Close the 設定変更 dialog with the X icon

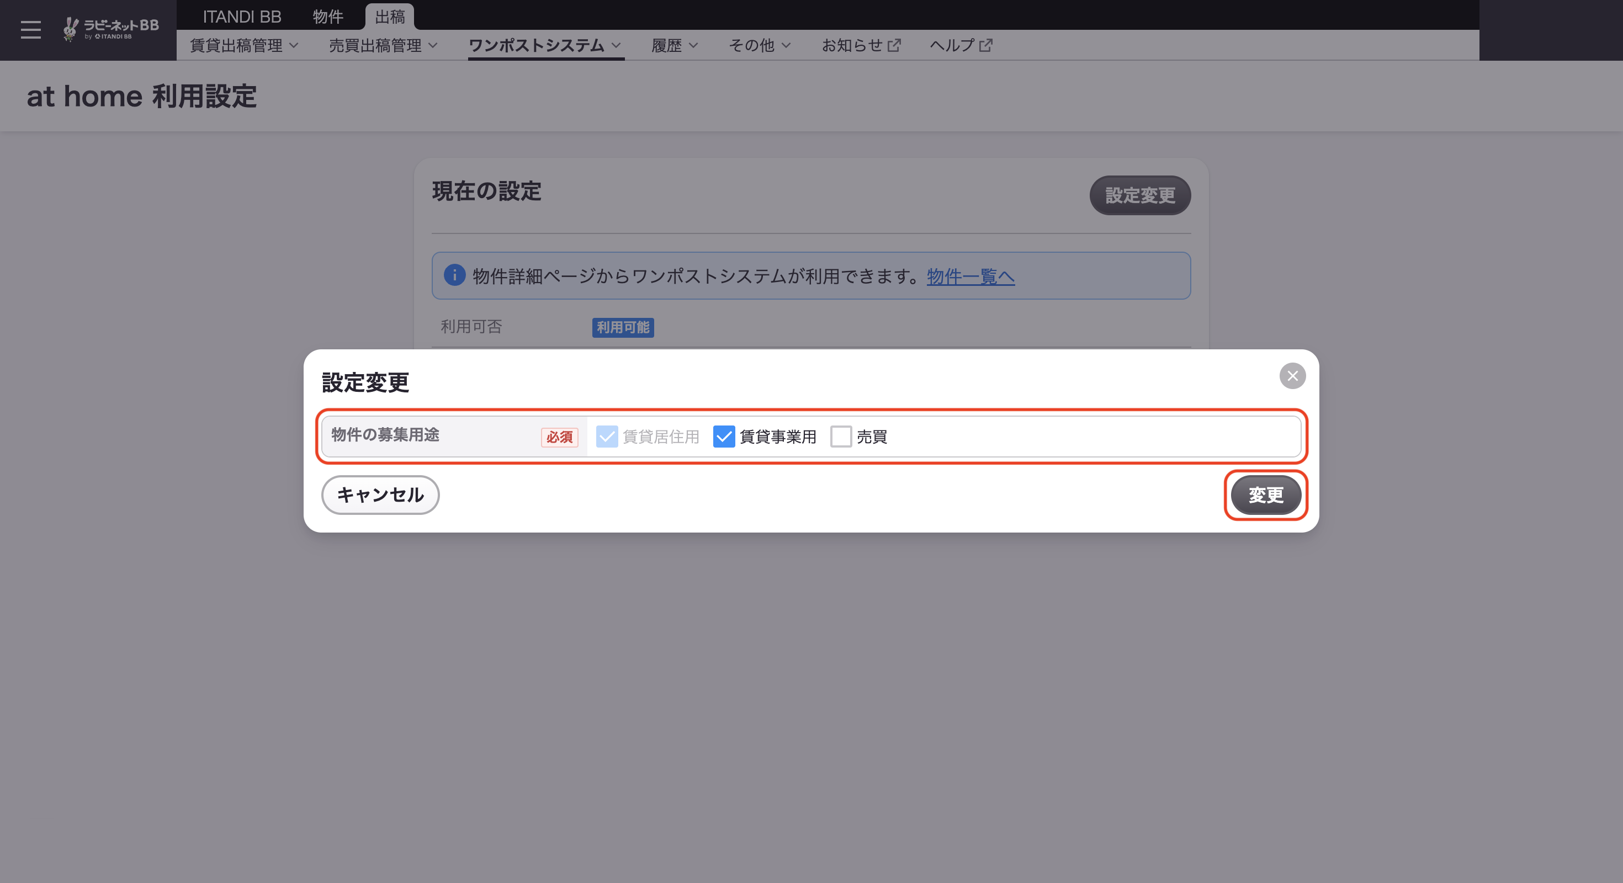pos(1292,376)
